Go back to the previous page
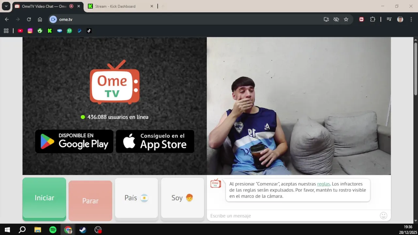Screen dimensions: 418x235 [x=7, y=19]
